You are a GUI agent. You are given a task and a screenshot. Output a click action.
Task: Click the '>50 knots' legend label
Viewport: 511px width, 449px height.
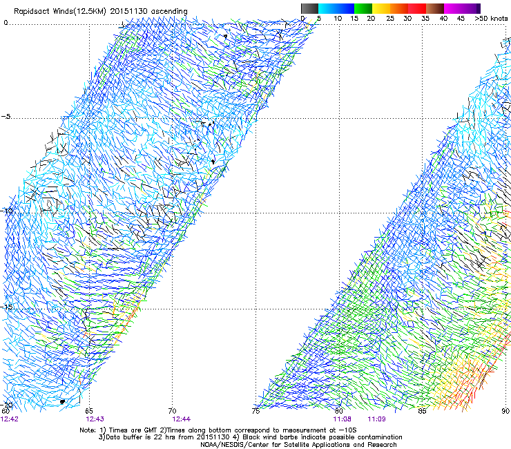point(491,19)
